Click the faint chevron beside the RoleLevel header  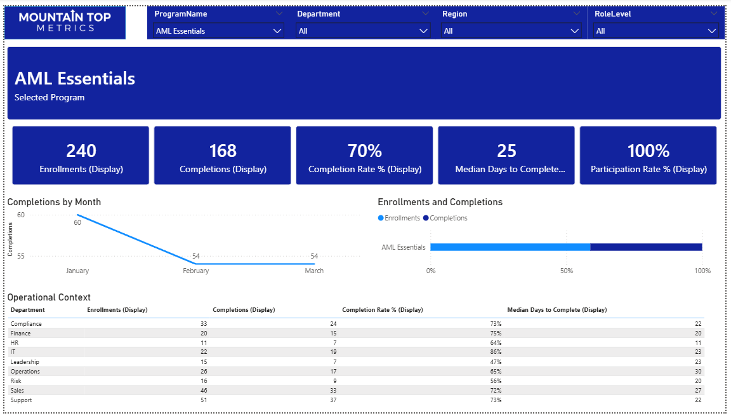[x=715, y=13]
